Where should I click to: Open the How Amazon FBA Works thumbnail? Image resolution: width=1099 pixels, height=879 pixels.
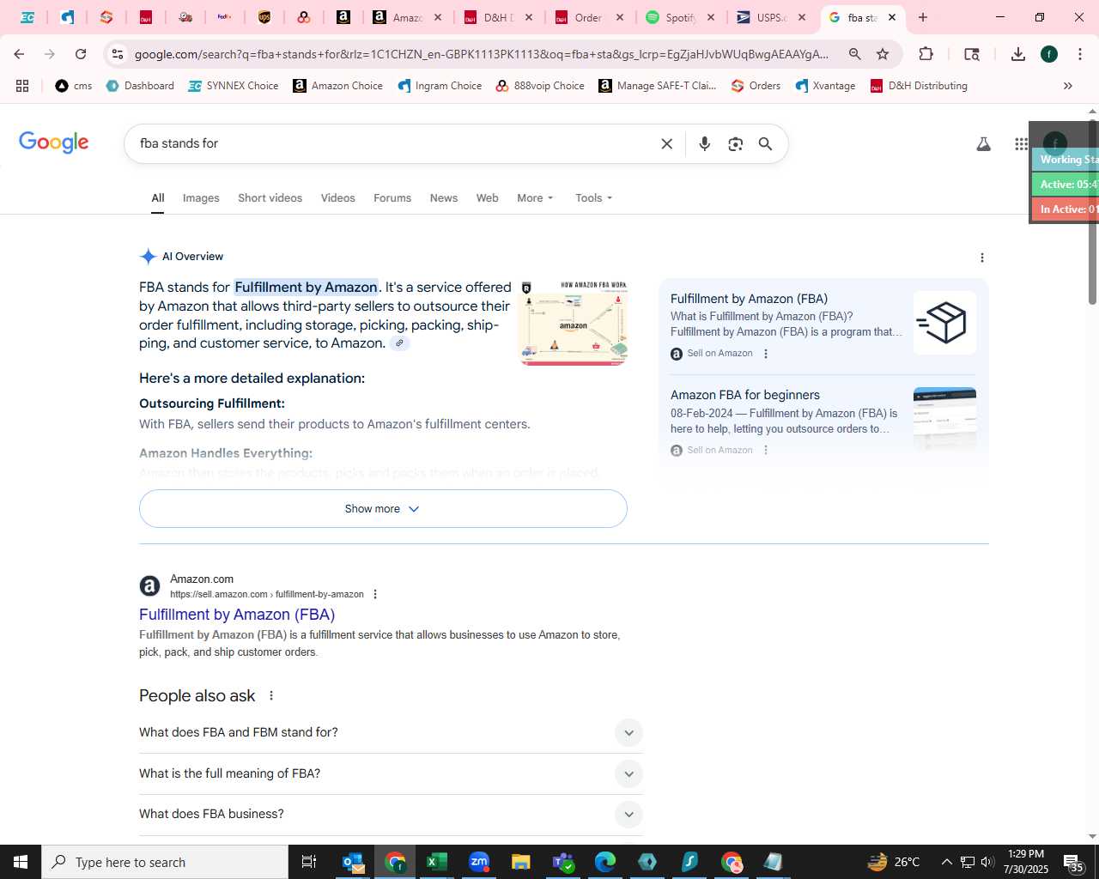click(x=574, y=322)
